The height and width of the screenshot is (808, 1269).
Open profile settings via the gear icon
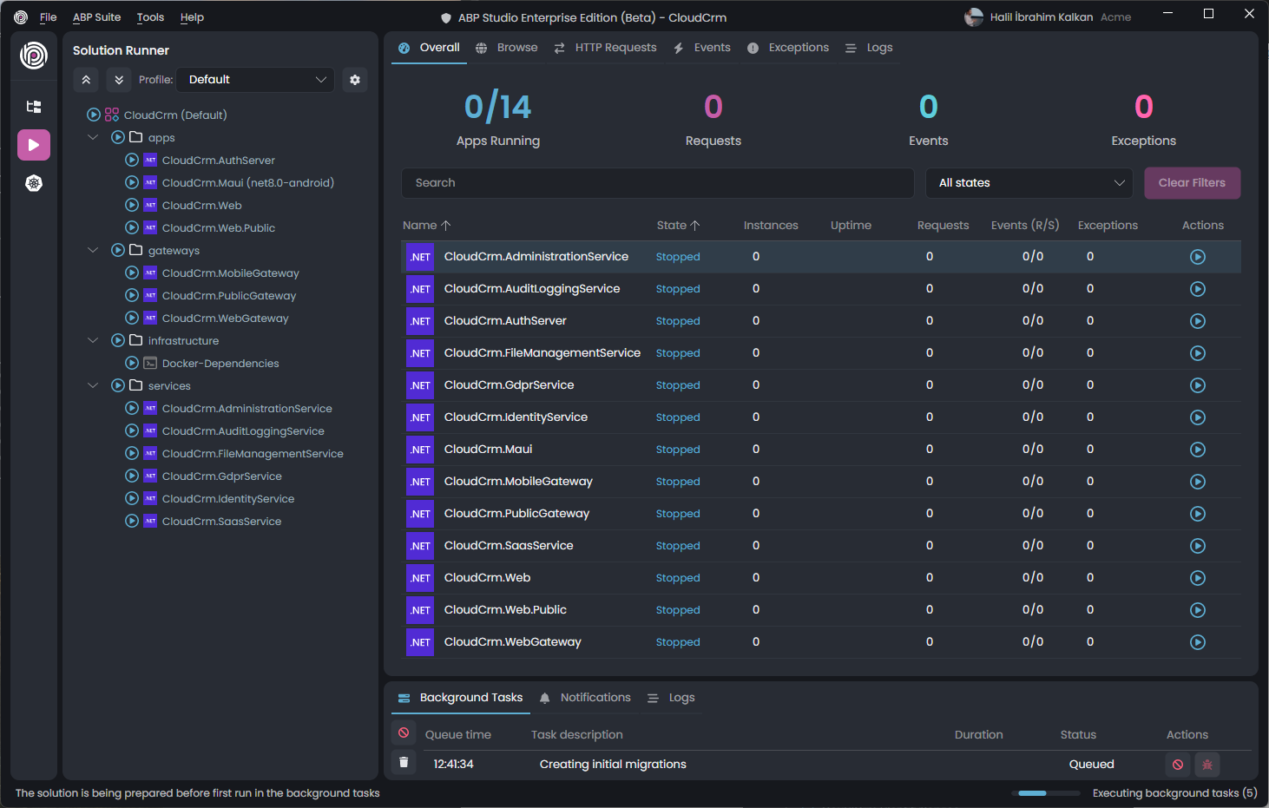[355, 79]
